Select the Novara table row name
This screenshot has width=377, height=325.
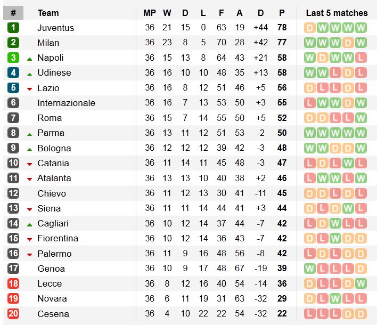[x=52, y=298]
